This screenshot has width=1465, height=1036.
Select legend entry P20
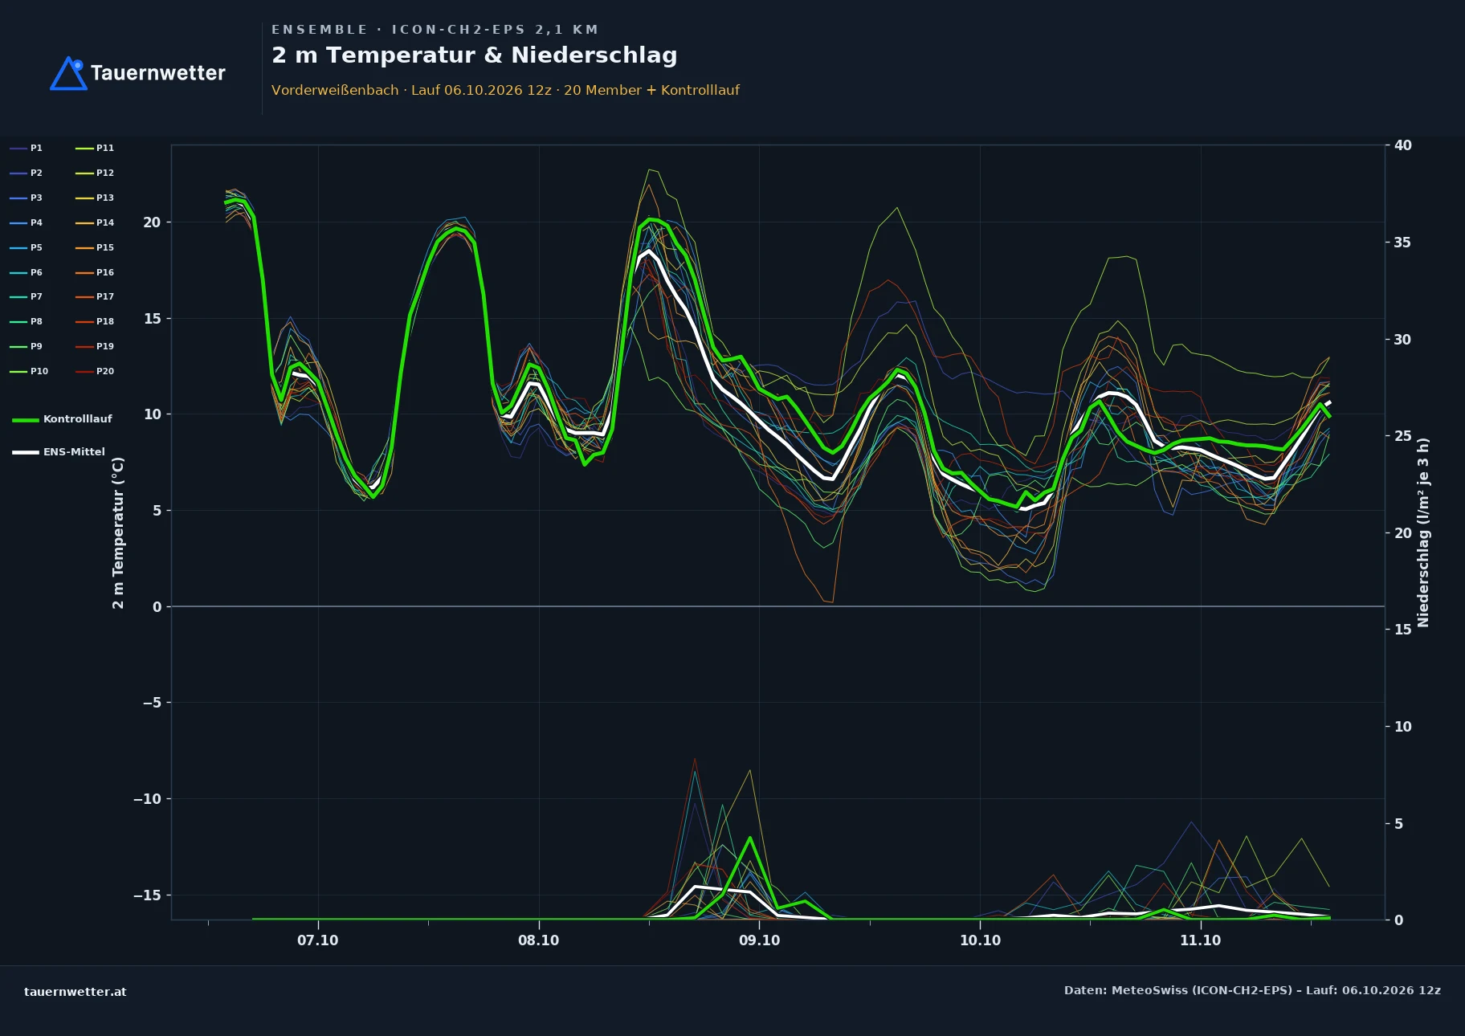(95, 372)
